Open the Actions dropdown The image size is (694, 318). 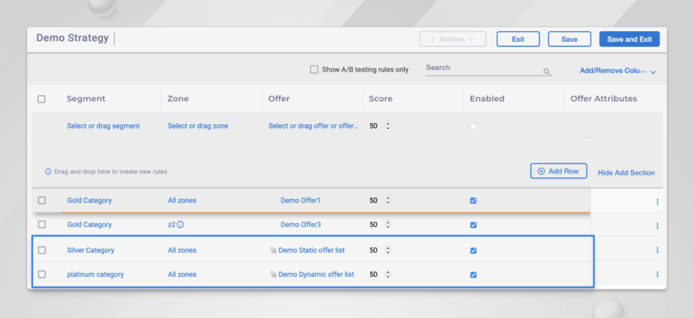coord(452,39)
